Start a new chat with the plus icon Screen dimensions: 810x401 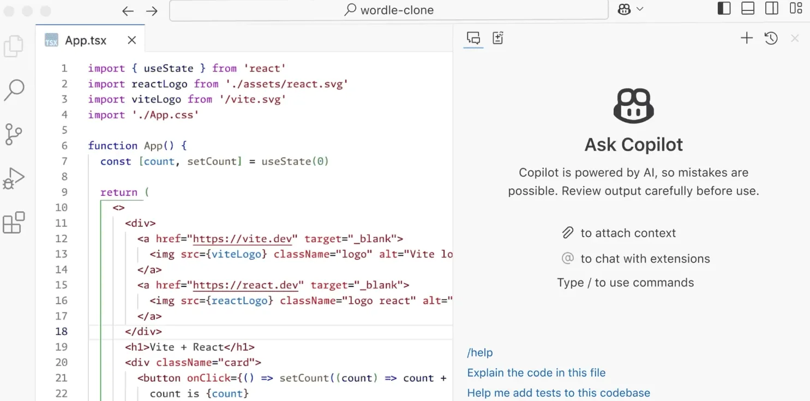[x=746, y=38]
